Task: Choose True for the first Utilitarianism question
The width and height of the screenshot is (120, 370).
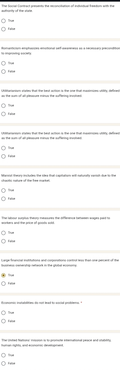Action: point(4,106)
